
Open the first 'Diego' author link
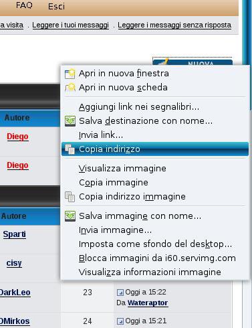click(17, 137)
